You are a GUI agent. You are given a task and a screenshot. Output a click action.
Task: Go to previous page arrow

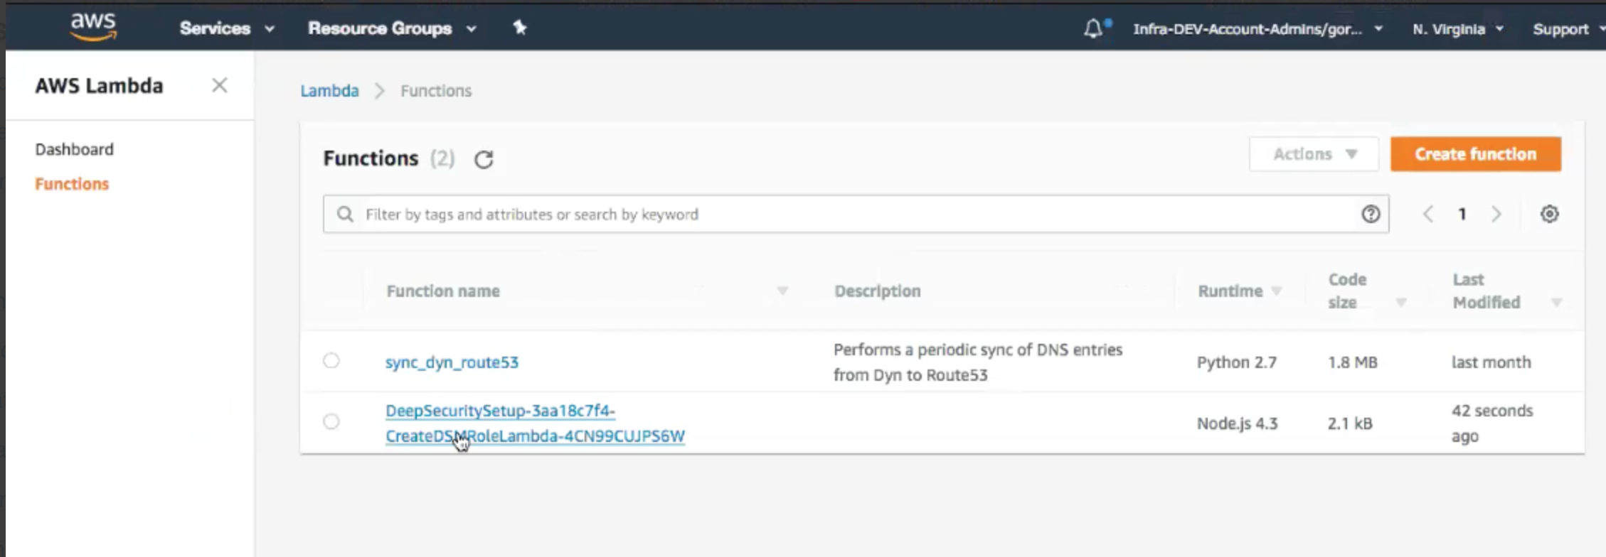coord(1428,214)
